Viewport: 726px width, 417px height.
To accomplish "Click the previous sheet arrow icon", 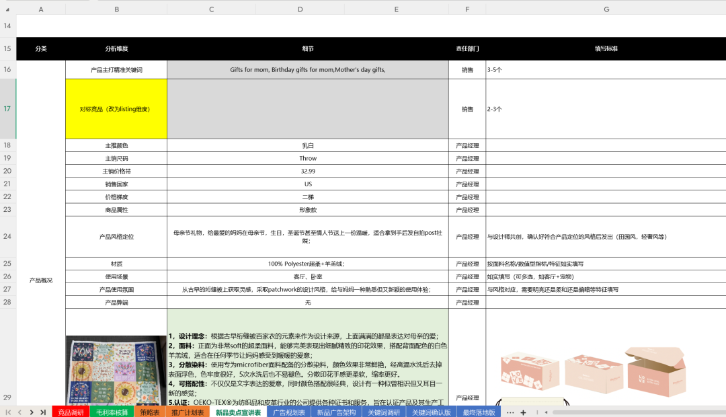I will pos(19,412).
